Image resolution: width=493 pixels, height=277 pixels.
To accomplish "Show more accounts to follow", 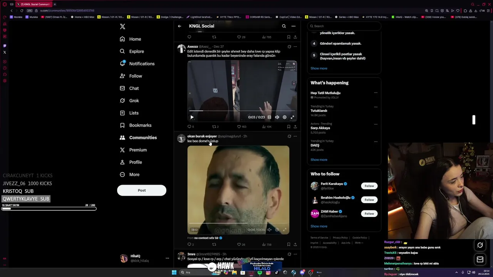I will tap(319, 226).
